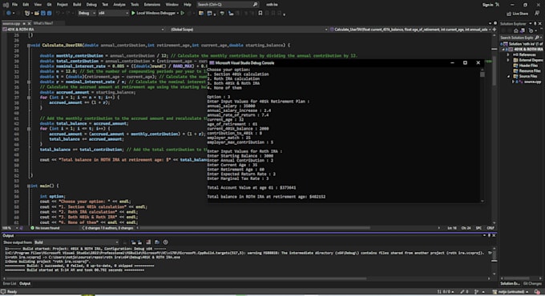The image size is (545, 296).
Task: Toggle word wrap in Output toolbar
Action: pyautogui.click(x=157, y=242)
